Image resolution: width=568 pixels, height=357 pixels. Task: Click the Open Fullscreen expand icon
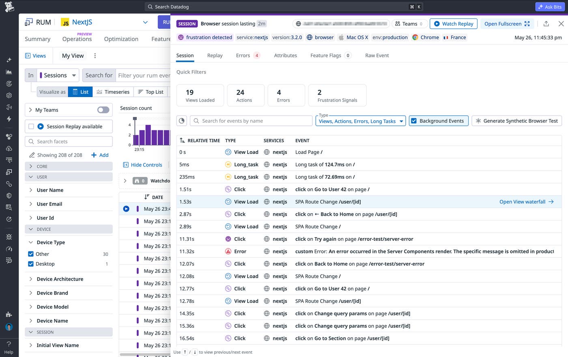[x=527, y=24]
